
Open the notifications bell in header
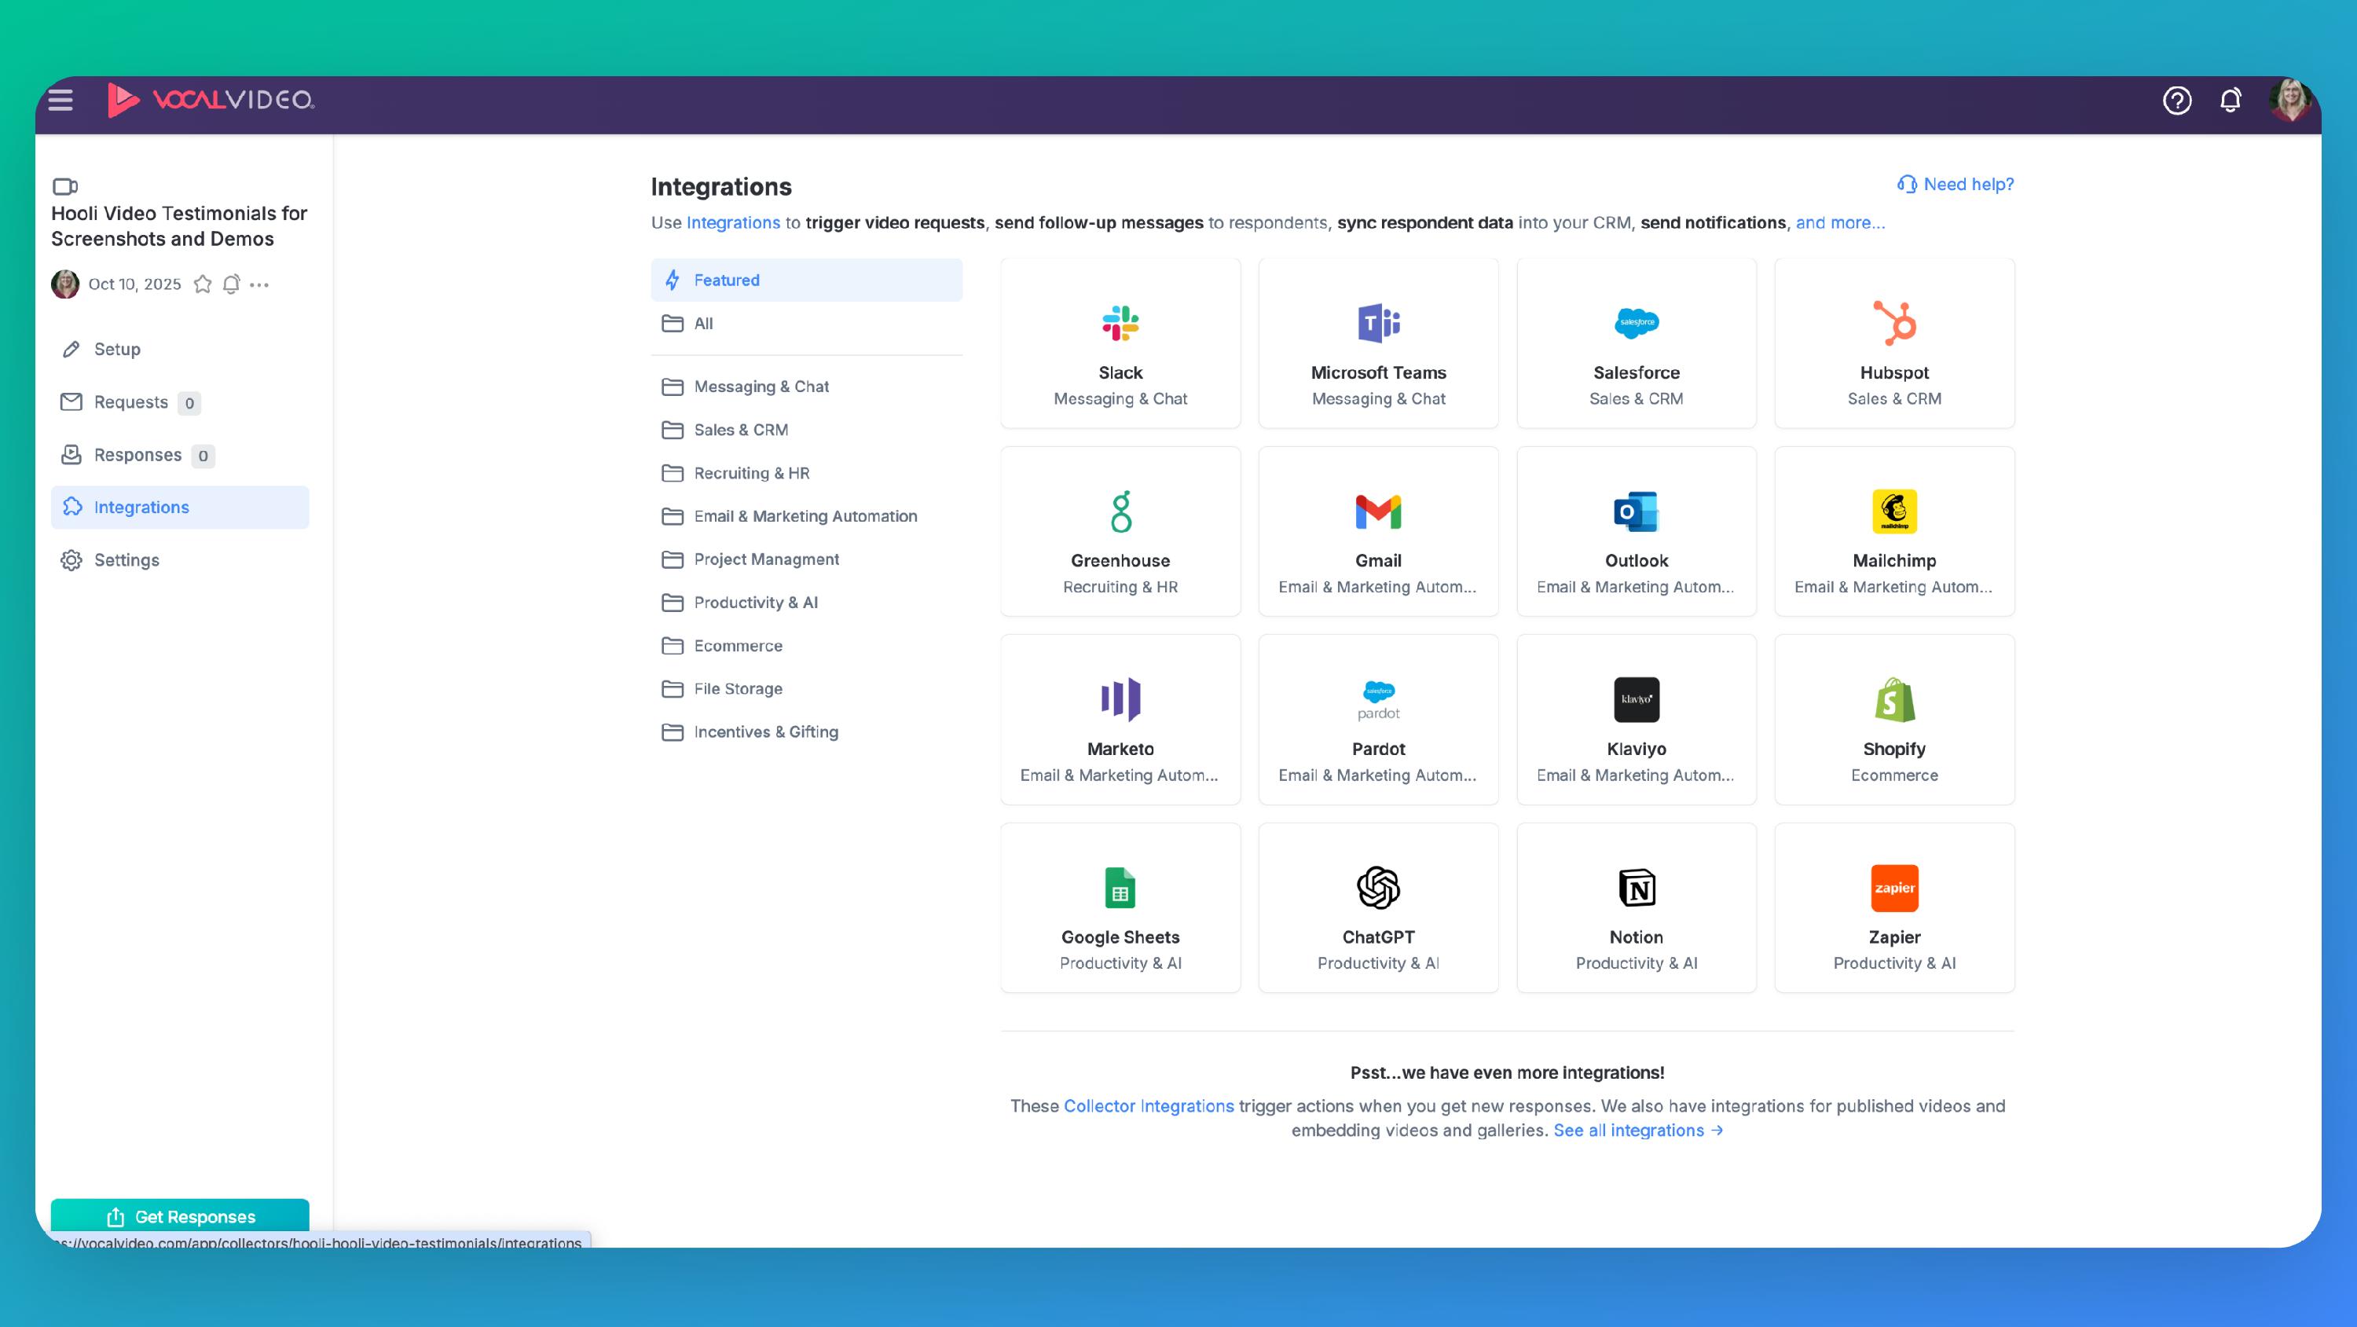tap(2230, 100)
